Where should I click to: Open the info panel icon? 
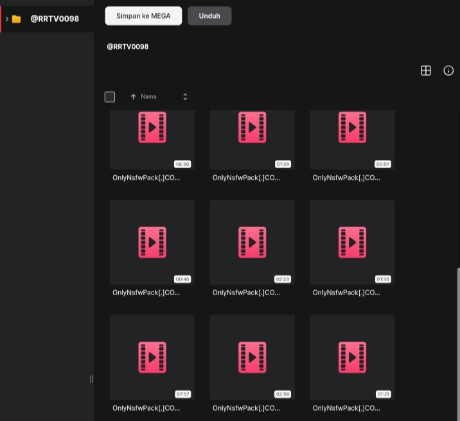(448, 71)
